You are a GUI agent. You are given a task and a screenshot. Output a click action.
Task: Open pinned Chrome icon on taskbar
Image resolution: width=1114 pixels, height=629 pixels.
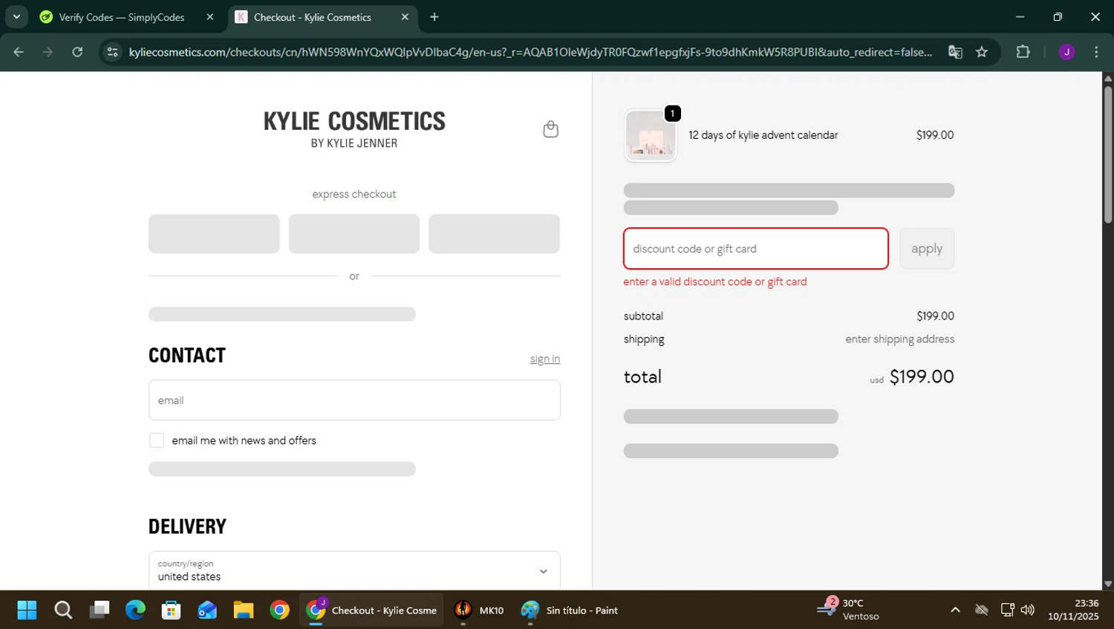(279, 610)
